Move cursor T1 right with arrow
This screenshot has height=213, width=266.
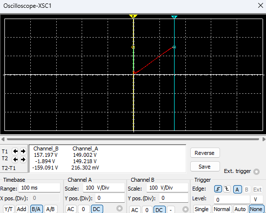[23, 151]
